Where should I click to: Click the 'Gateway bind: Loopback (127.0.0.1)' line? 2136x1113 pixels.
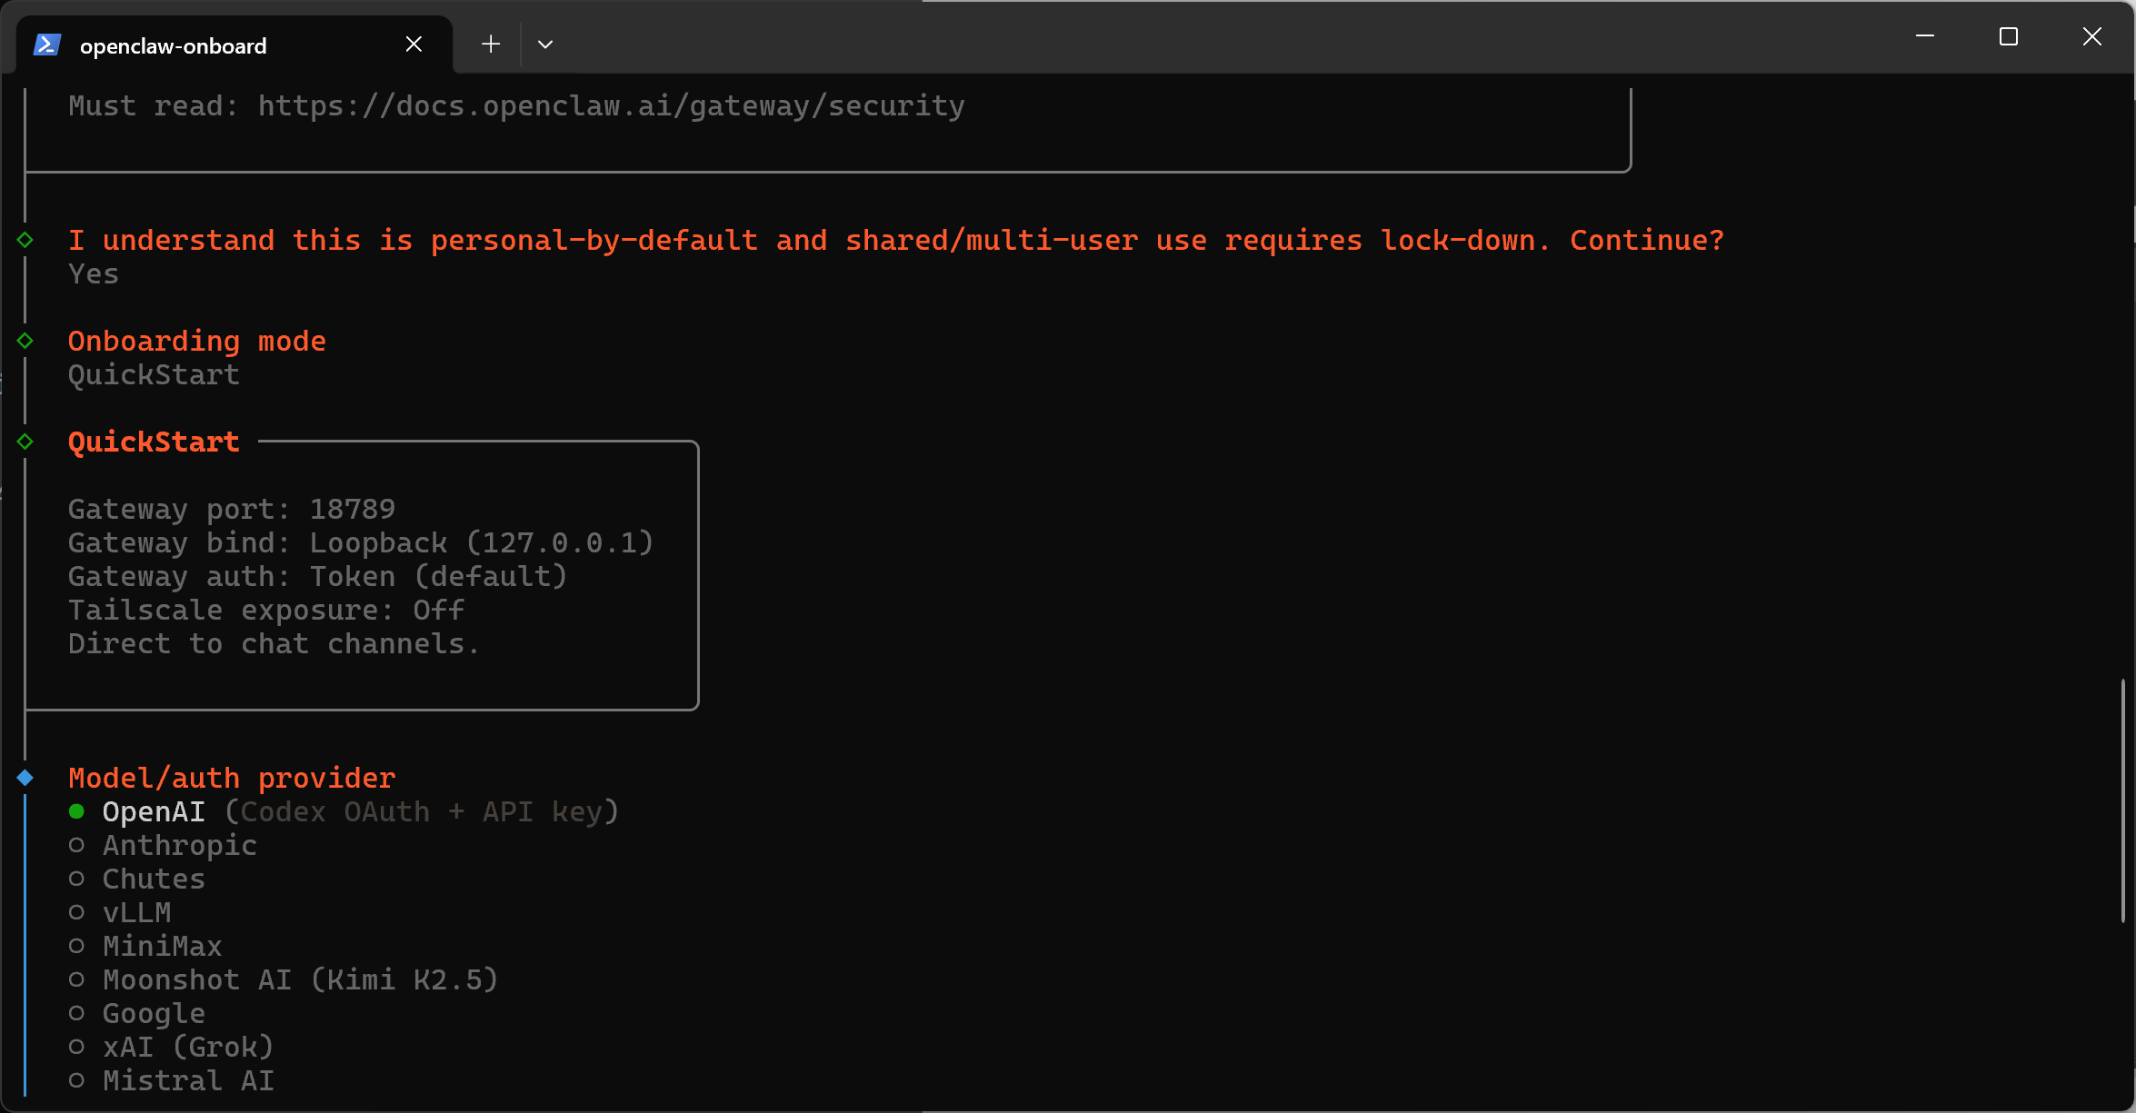[361, 542]
